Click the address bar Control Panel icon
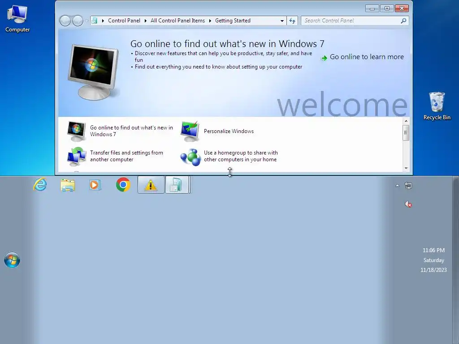 point(94,21)
